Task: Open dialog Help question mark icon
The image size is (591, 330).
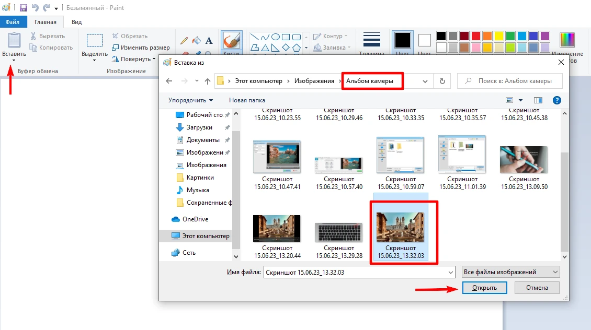Action: (557, 100)
